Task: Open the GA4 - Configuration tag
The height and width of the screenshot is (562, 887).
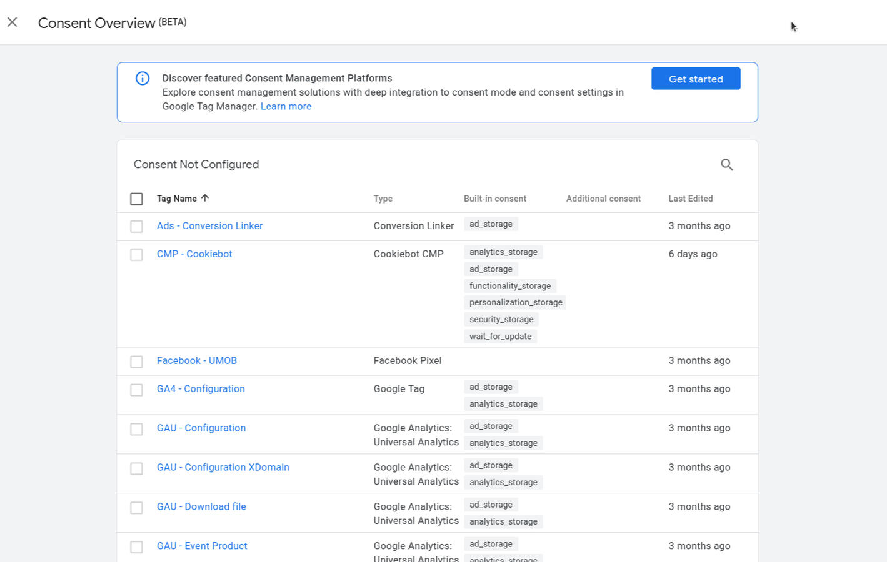Action: [201, 389]
